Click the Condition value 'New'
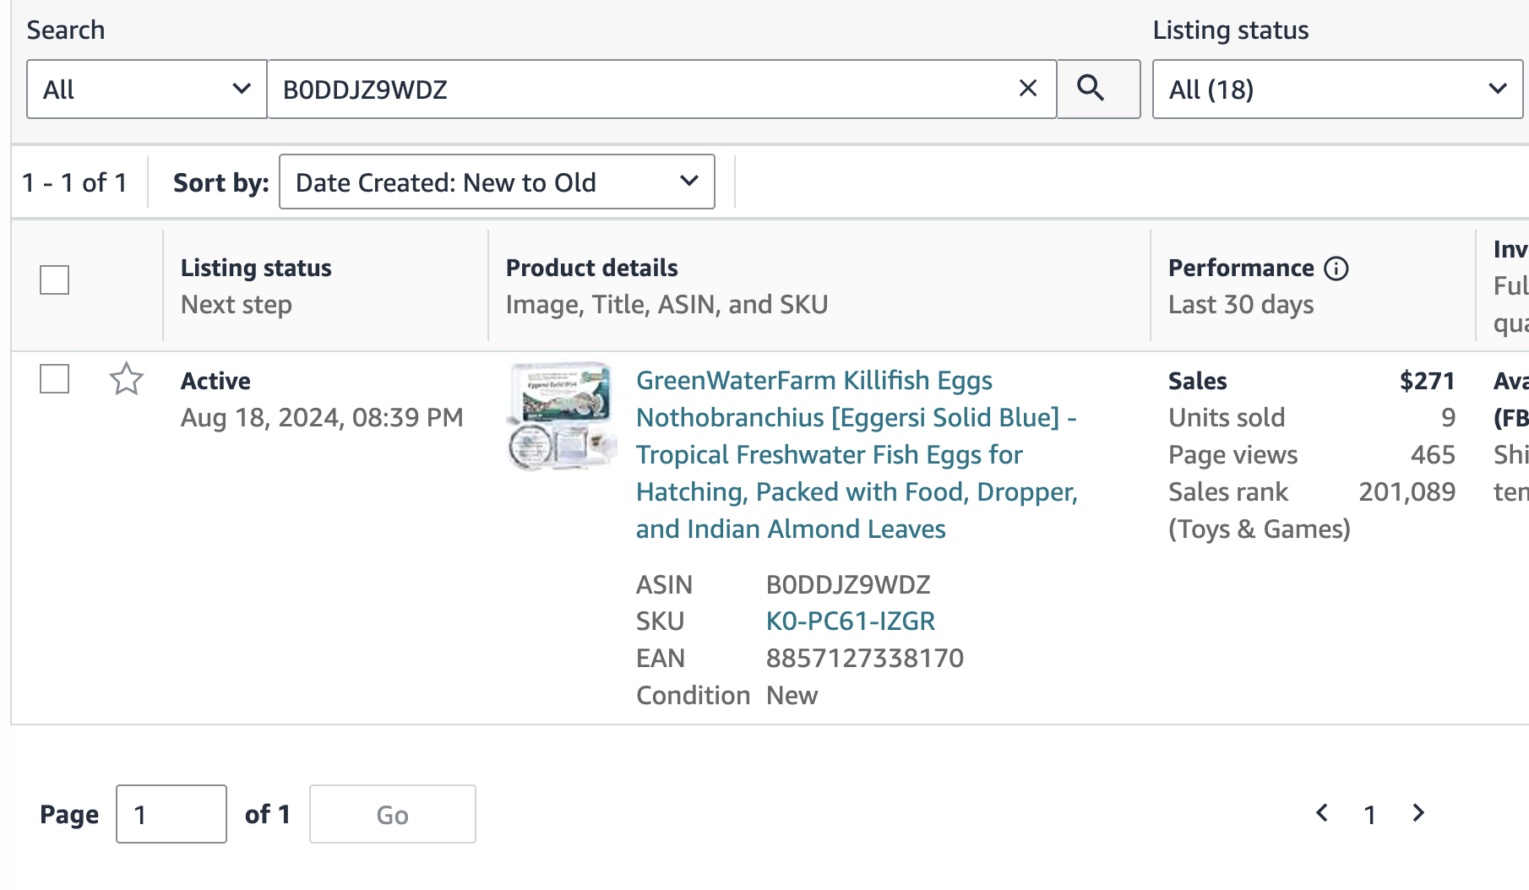1529x890 pixels. point(792,695)
